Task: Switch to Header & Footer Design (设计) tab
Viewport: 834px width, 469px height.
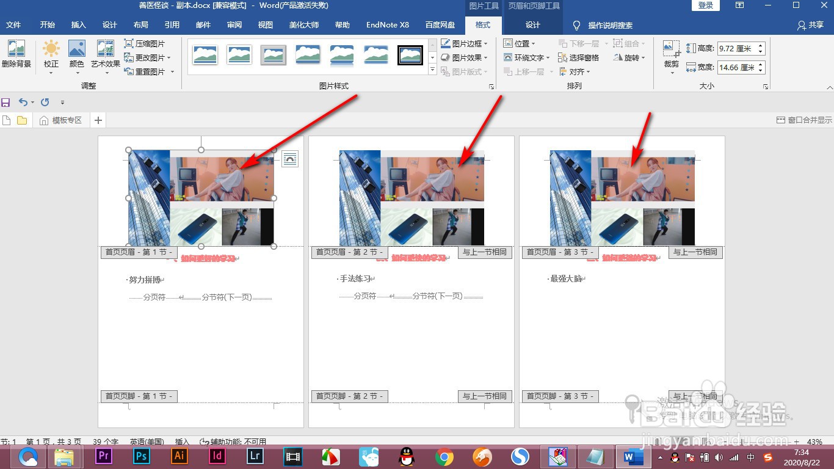Action: [x=533, y=25]
